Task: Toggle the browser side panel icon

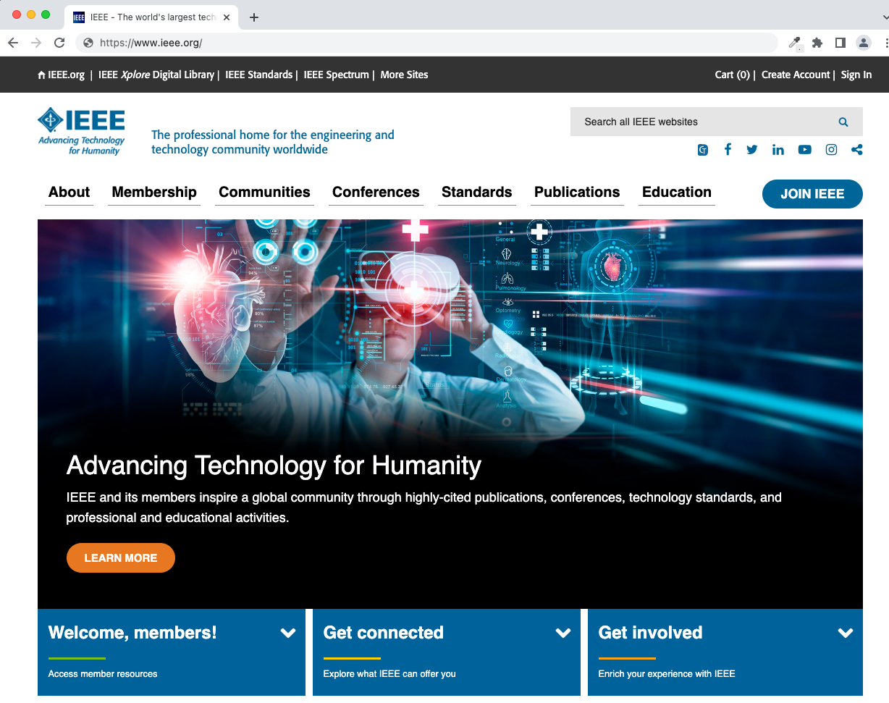Action: point(840,43)
